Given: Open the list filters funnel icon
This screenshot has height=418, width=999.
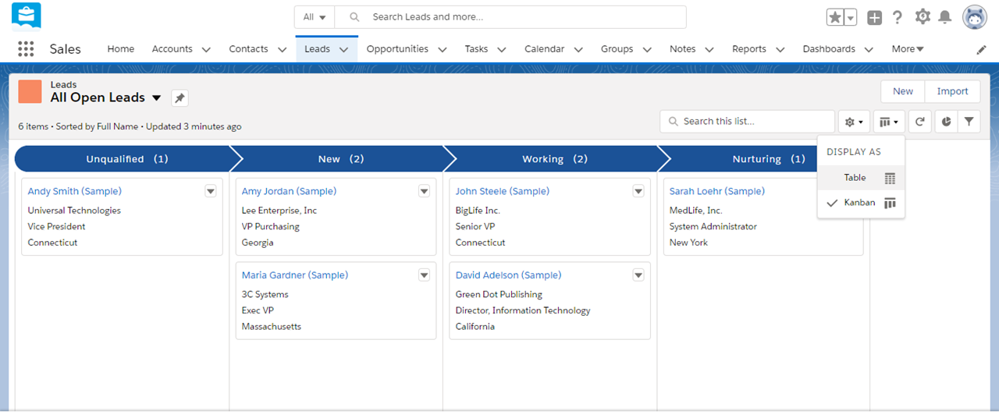Looking at the screenshot, I should click(x=969, y=122).
